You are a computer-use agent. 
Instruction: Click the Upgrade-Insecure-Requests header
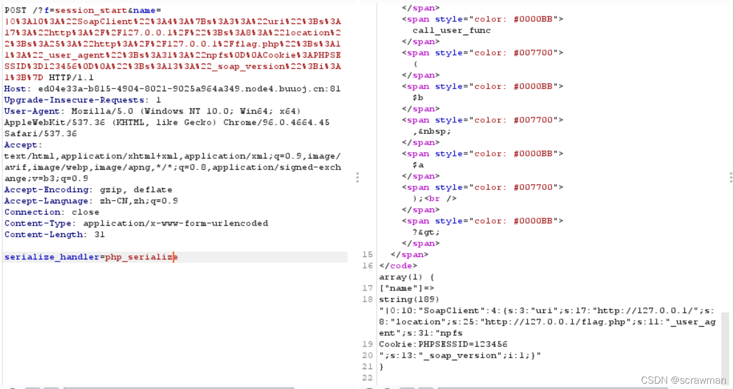83,100
